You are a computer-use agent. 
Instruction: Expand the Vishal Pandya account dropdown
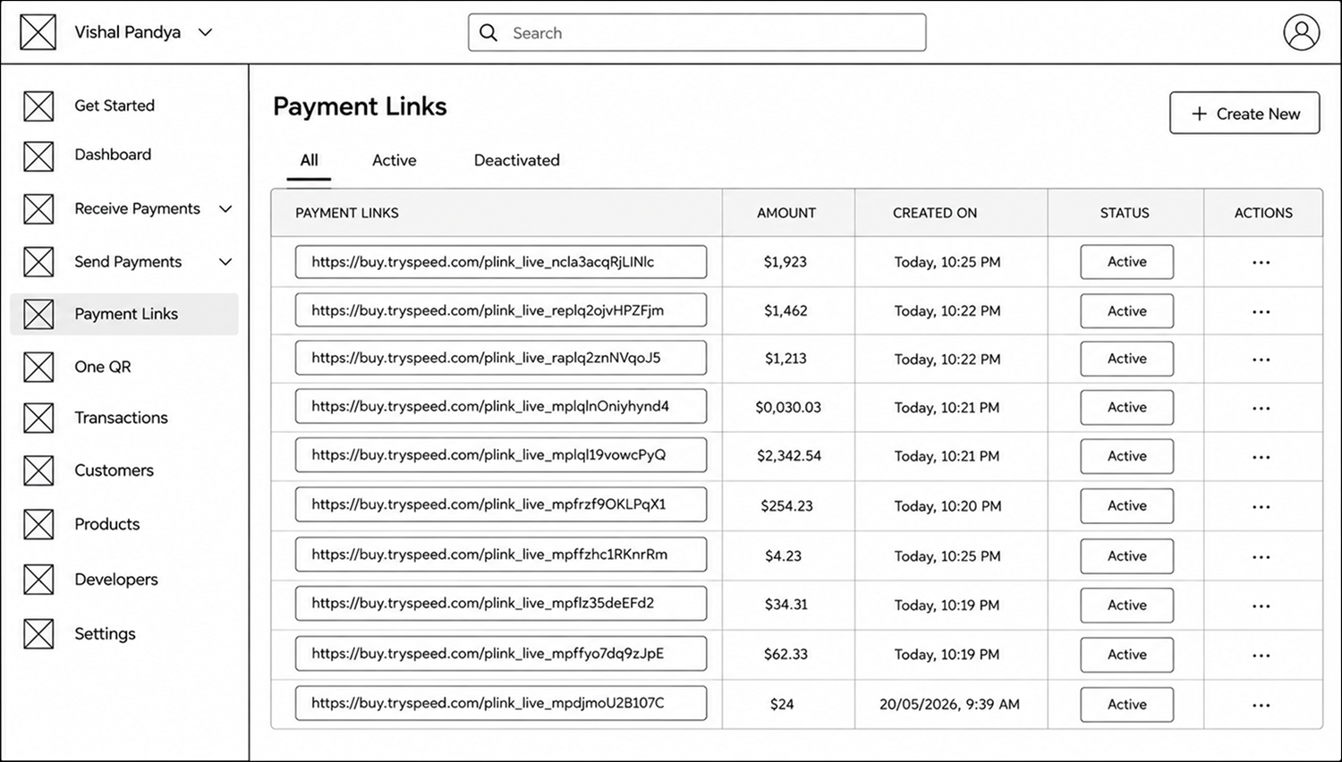click(205, 32)
